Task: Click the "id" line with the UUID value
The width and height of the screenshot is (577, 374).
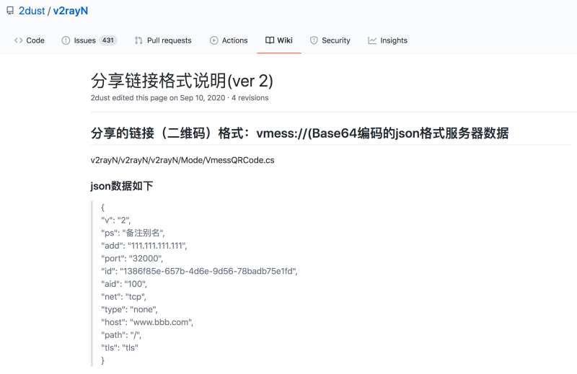Action: [199, 272]
